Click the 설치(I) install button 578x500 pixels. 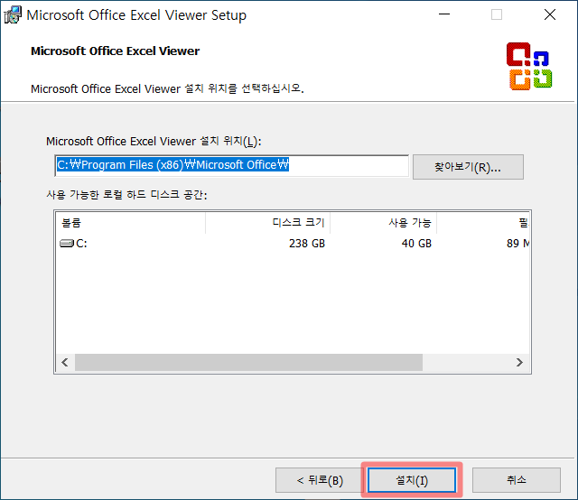[x=412, y=480]
